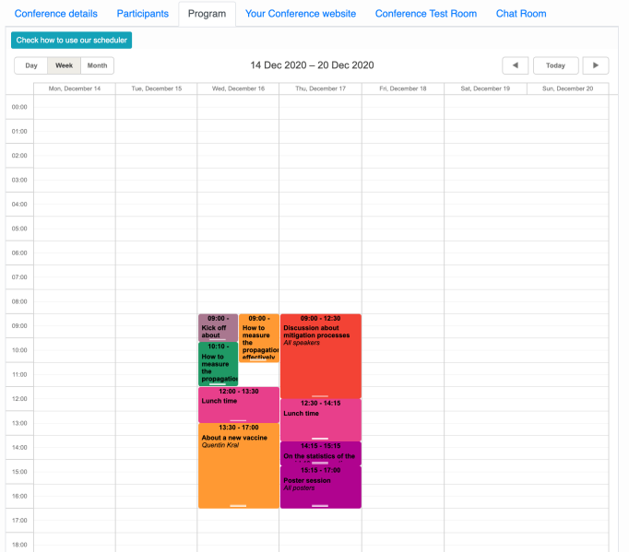
Task: Open the Chat Room tab
Action: (x=521, y=14)
